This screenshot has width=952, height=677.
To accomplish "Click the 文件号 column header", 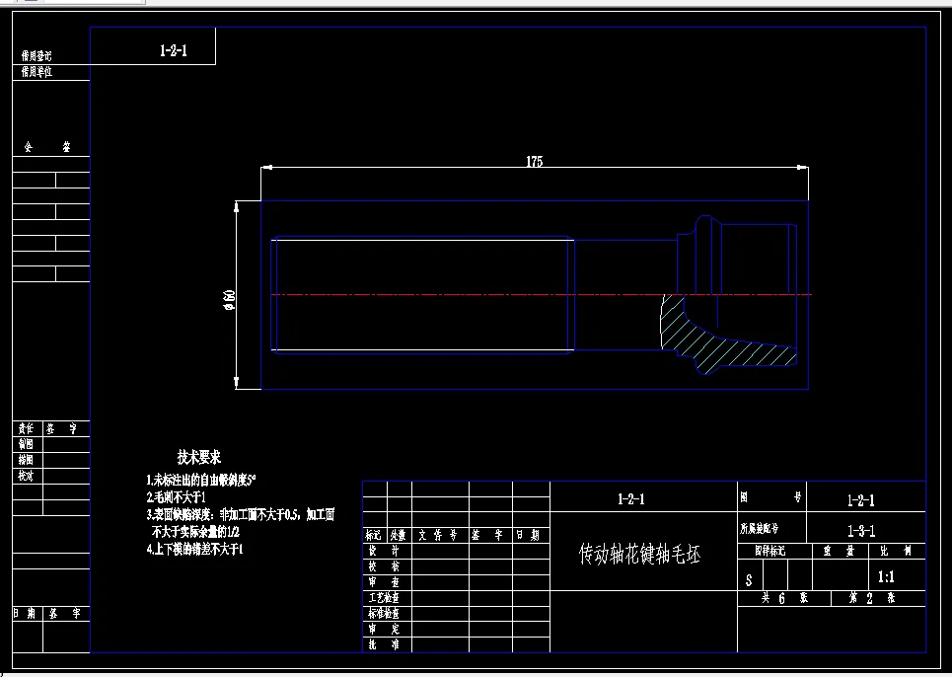I will 438,535.
